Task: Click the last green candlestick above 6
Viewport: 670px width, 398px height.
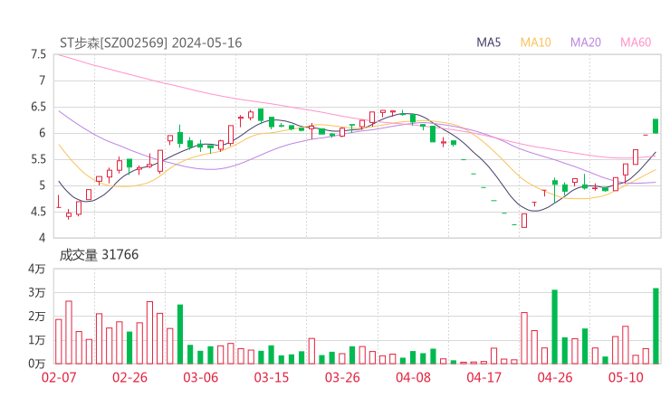Action: click(x=656, y=127)
